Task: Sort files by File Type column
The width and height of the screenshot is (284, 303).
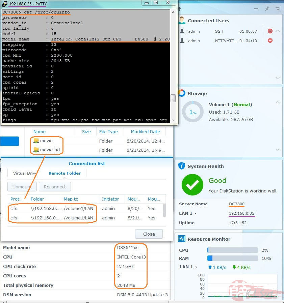Action: coord(108,131)
